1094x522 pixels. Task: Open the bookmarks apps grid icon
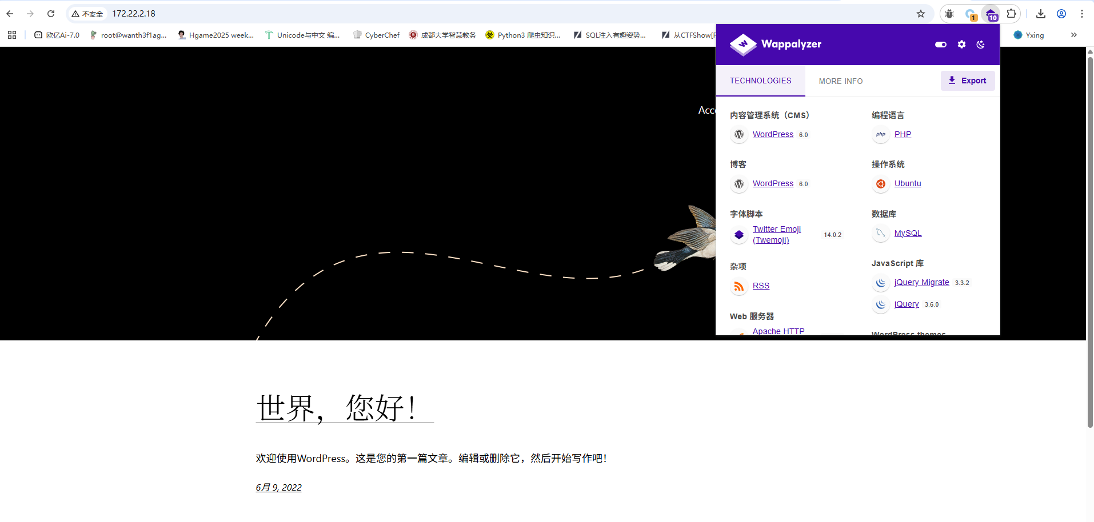coord(12,35)
